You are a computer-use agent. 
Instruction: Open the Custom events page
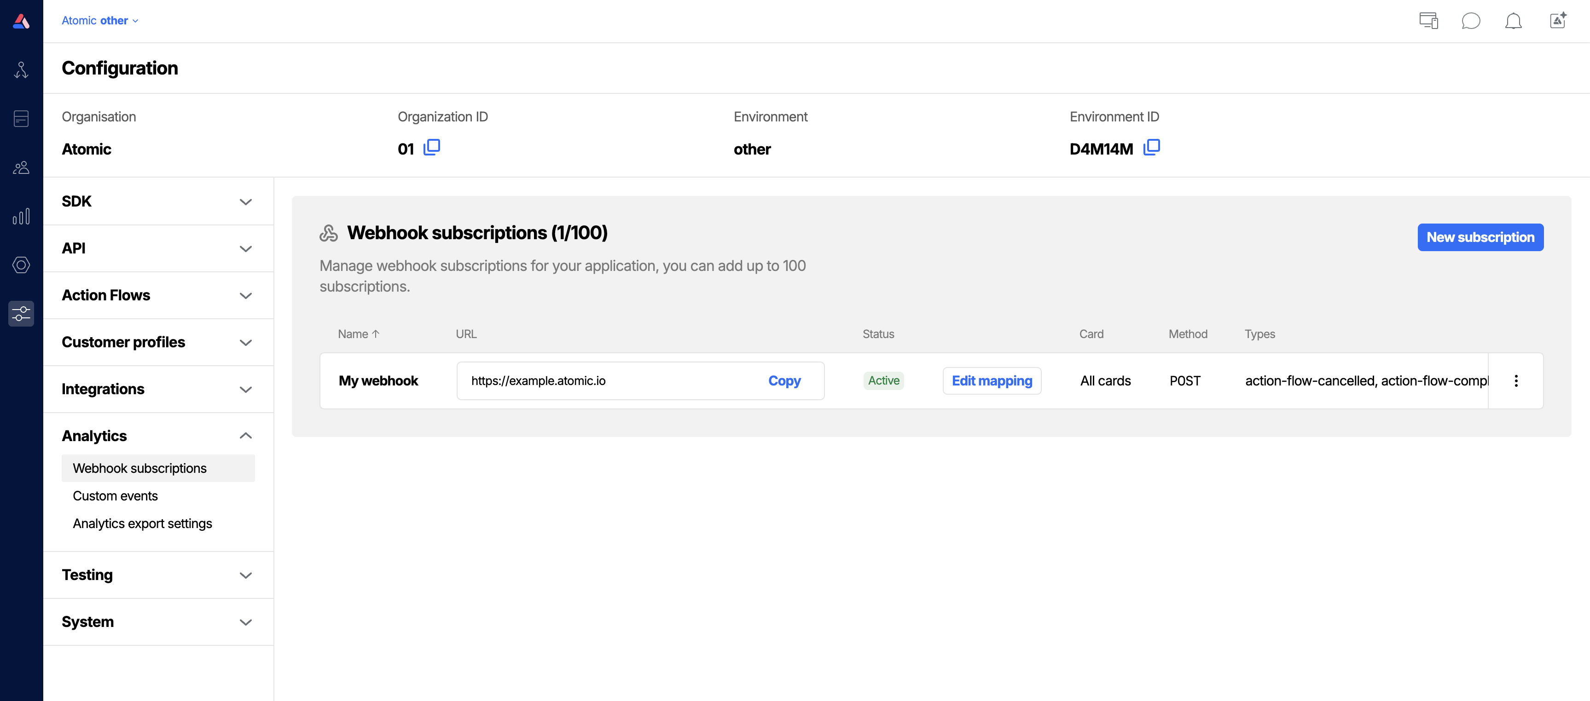point(115,495)
